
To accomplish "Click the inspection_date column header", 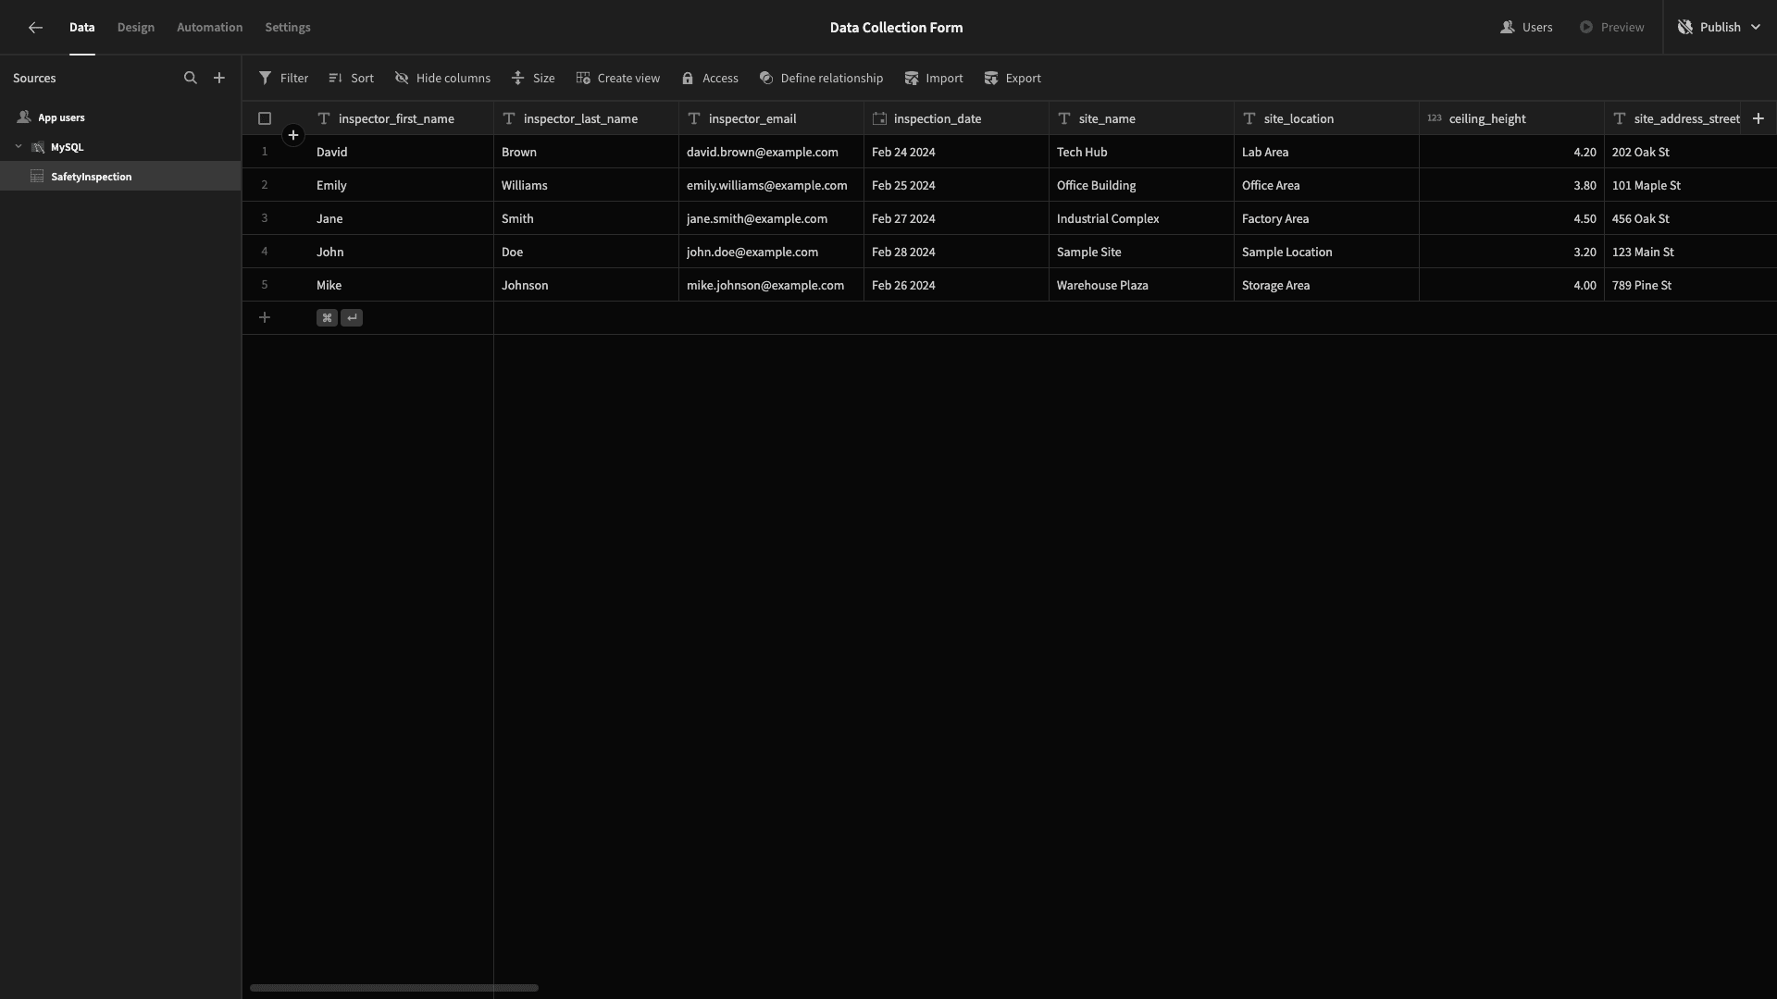I will click(956, 118).
